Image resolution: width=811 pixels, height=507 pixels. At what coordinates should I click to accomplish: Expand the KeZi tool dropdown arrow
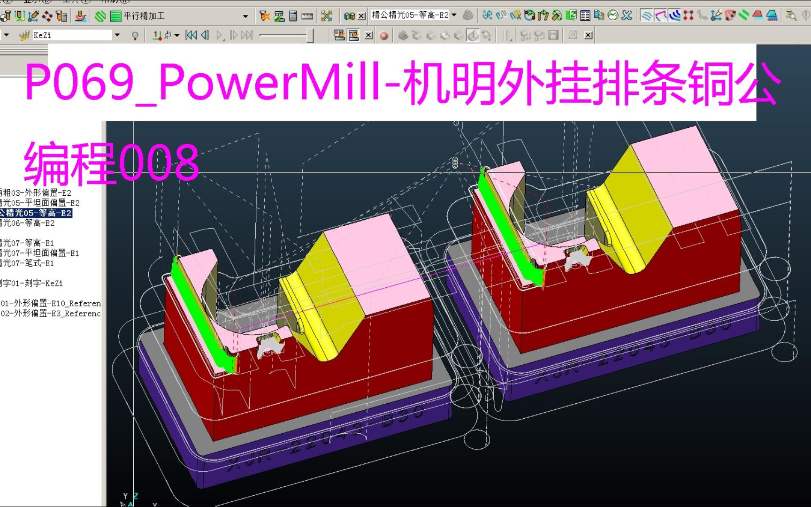[x=117, y=35]
